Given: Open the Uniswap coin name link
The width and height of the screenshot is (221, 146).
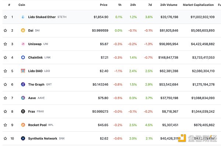Looking at the screenshot, I should click(35, 44).
